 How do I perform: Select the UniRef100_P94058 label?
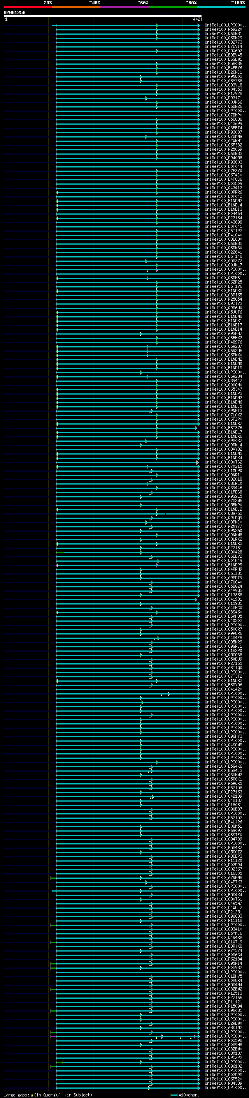[x=223, y=158]
